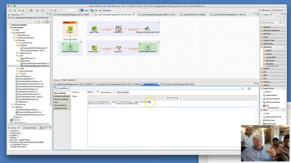The width and height of the screenshot is (291, 163).
Task: Click in the Find component field
Action: coord(269,23)
